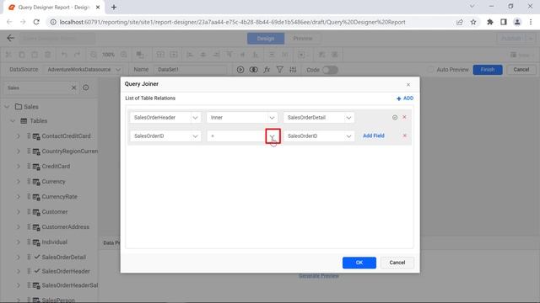
Task: Click the zoom out magnifier icon
Action: (94, 55)
